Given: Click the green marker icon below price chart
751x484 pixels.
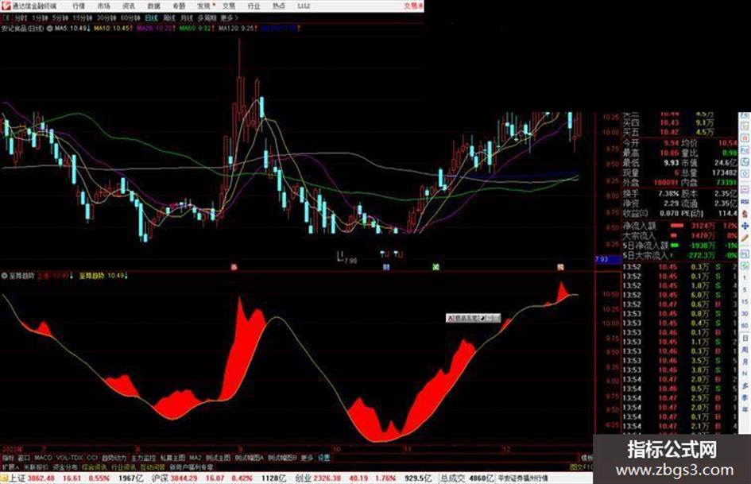Looking at the screenshot, I should 436,267.
